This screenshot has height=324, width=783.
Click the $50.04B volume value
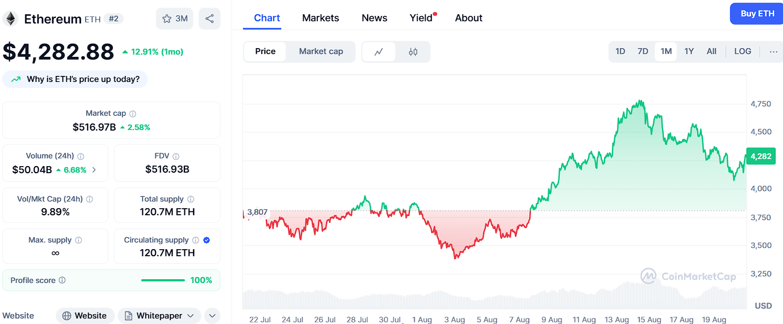pyautogui.click(x=32, y=170)
